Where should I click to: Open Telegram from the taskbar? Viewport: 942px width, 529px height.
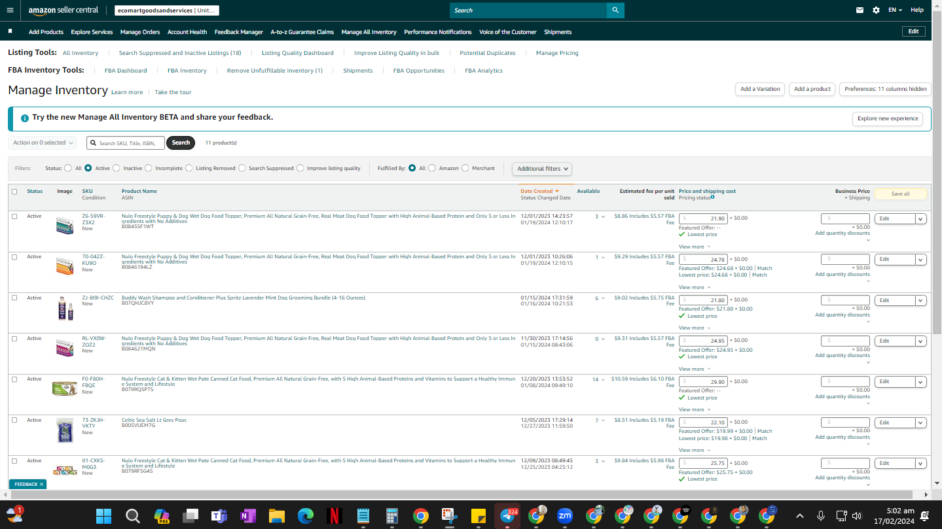click(x=507, y=516)
